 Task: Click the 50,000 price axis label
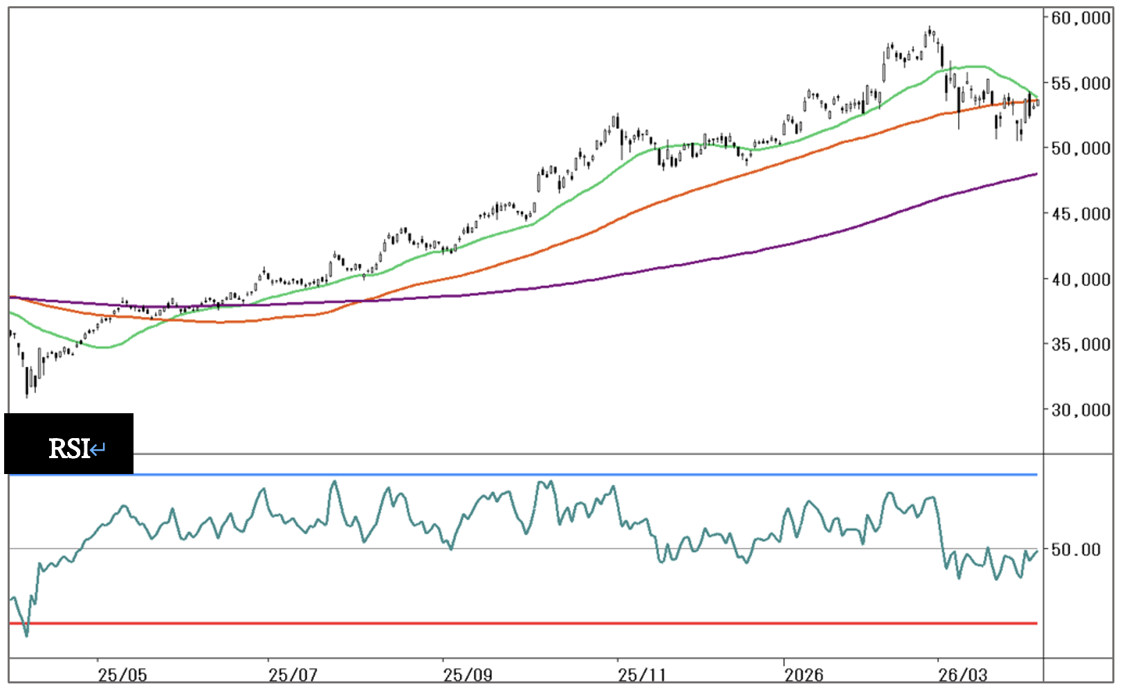tap(1080, 149)
